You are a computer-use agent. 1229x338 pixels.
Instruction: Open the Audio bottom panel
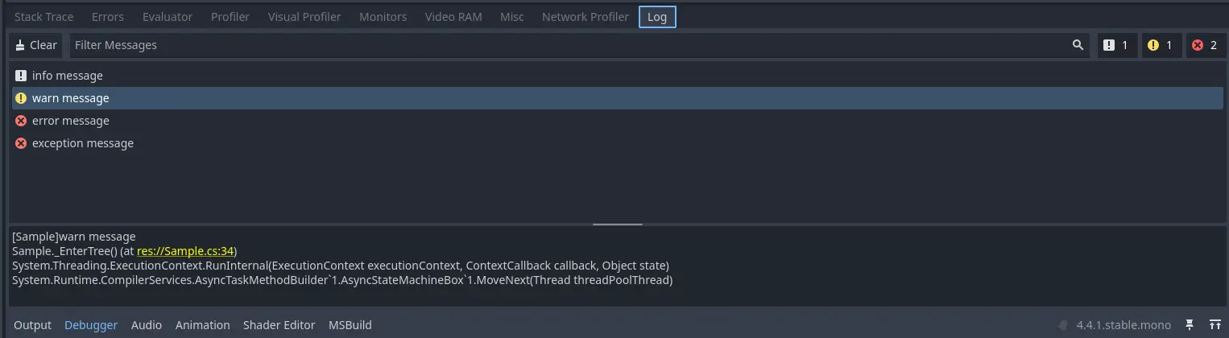(147, 325)
